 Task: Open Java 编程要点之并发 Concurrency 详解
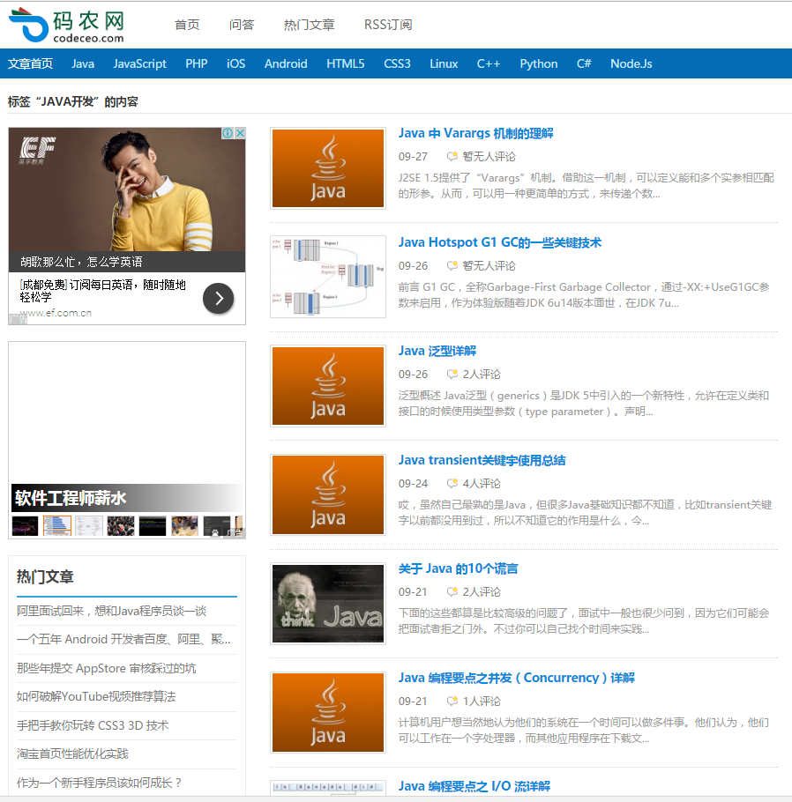coord(517,678)
